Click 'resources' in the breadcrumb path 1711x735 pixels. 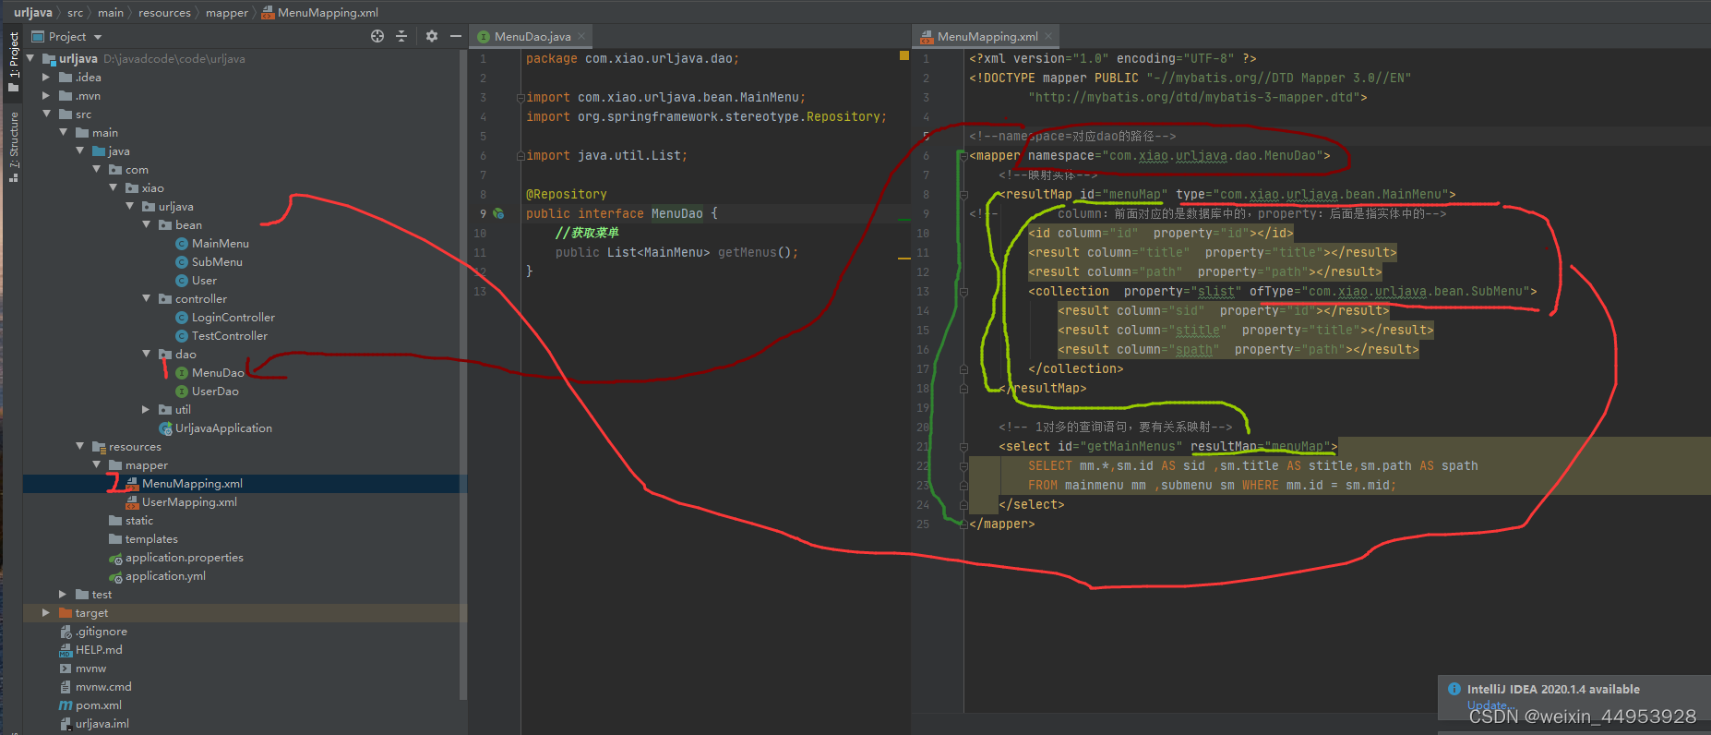(164, 13)
